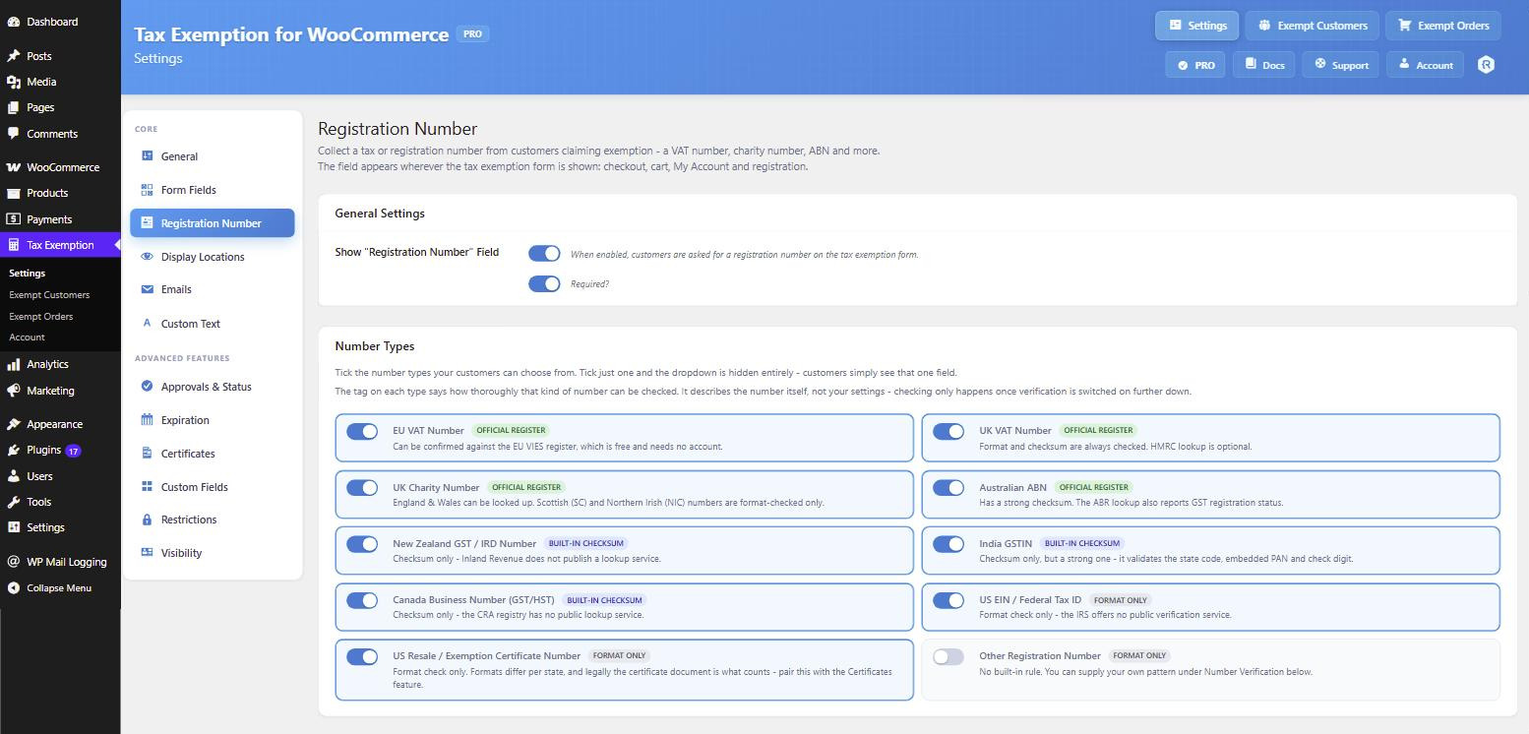Disable New Zealand GST / IRD Number toggle
1529x734 pixels.
pyautogui.click(x=362, y=543)
